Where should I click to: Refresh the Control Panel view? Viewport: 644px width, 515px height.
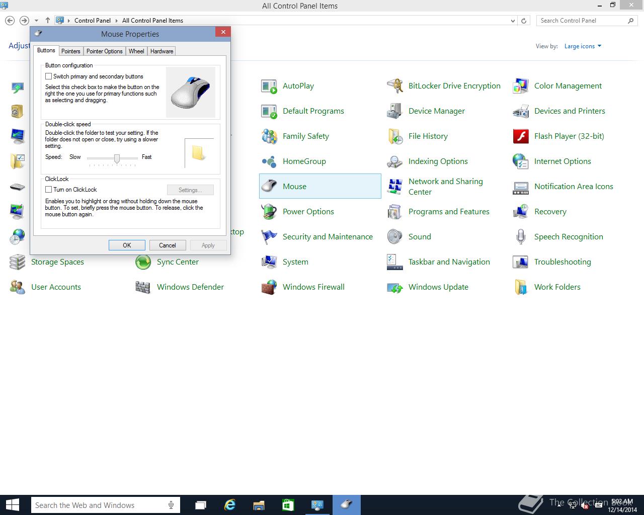[524, 21]
